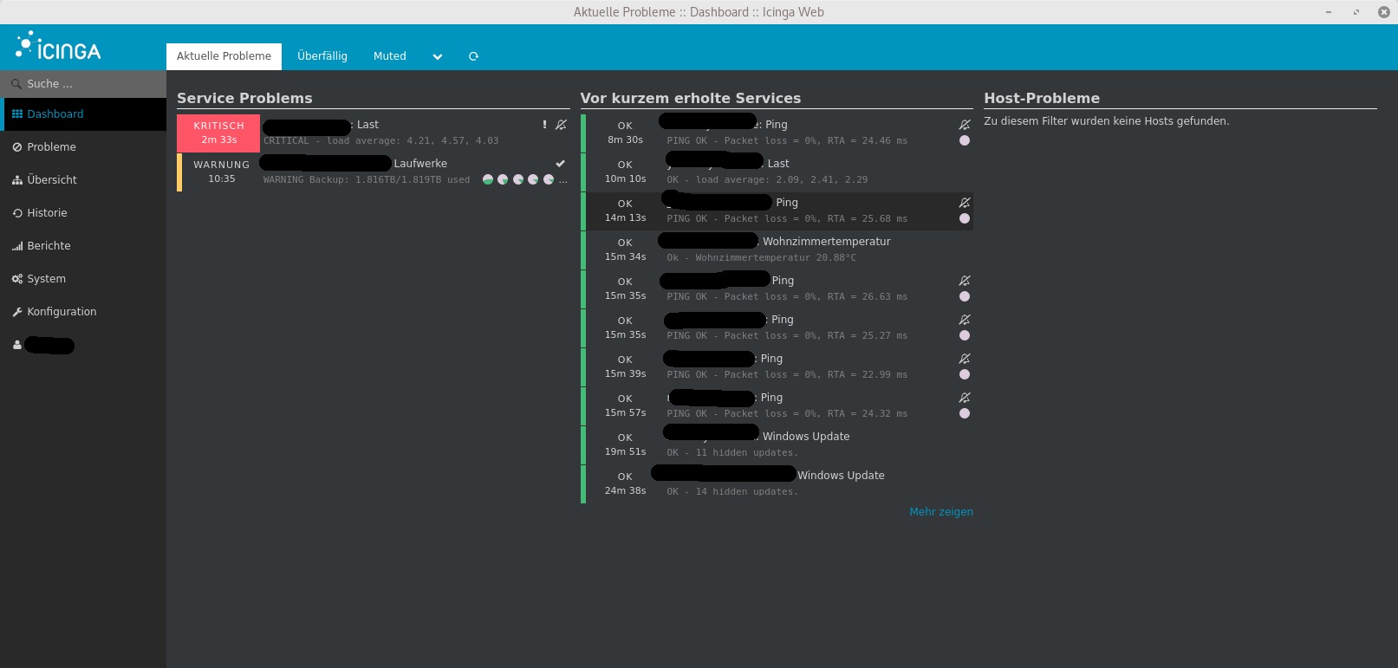Viewport: 1398px width, 668px height.
Task: Click the red KRITISCH status badge
Action: pos(218,133)
